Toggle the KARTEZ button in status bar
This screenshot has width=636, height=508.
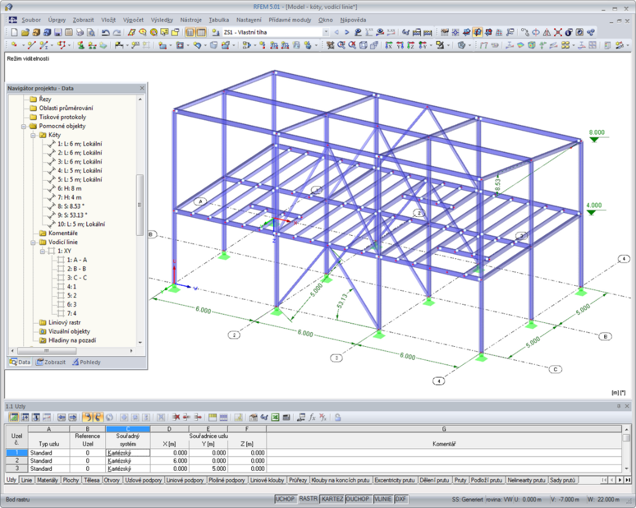(x=332, y=499)
